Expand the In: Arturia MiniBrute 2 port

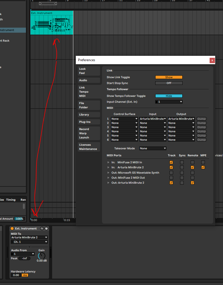[108, 167]
